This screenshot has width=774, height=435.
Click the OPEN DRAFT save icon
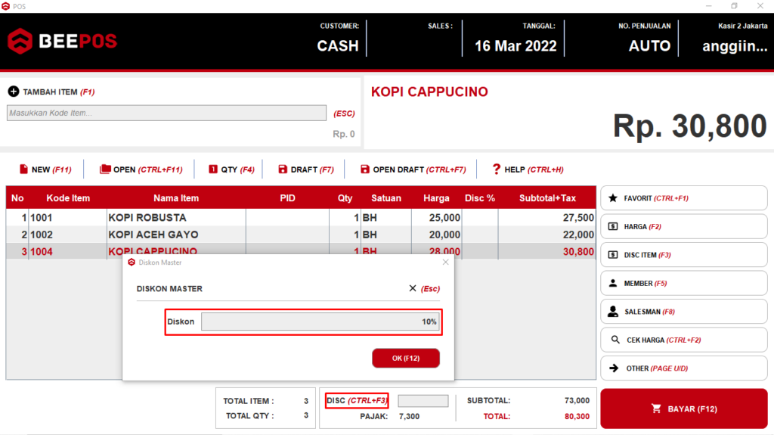coord(365,169)
